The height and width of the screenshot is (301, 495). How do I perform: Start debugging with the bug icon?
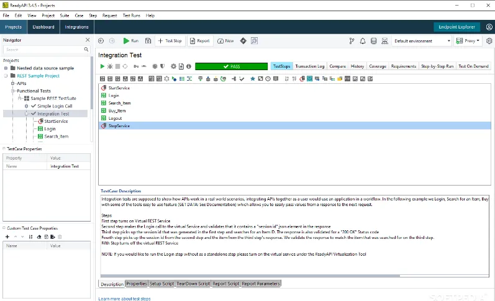point(110,66)
